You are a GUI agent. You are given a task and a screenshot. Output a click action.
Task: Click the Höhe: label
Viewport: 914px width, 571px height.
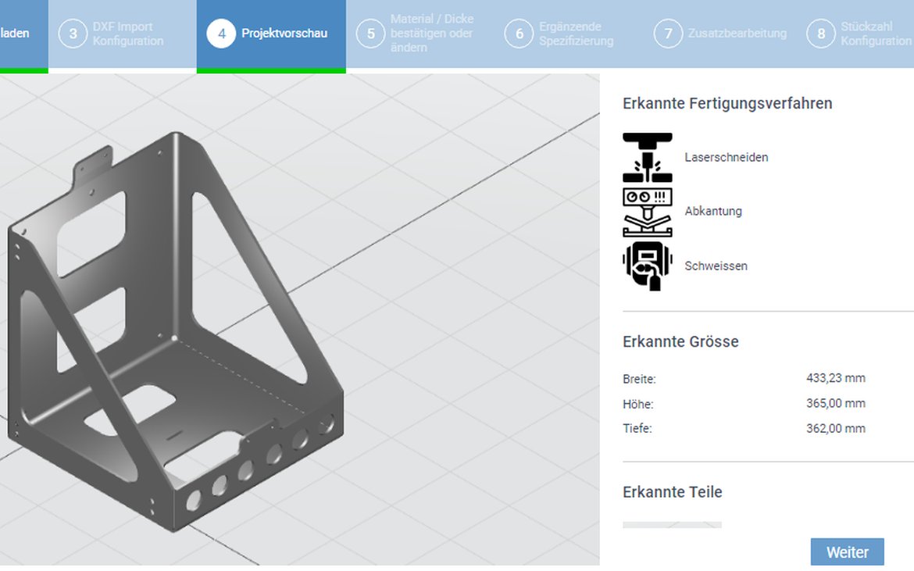tap(638, 405)
